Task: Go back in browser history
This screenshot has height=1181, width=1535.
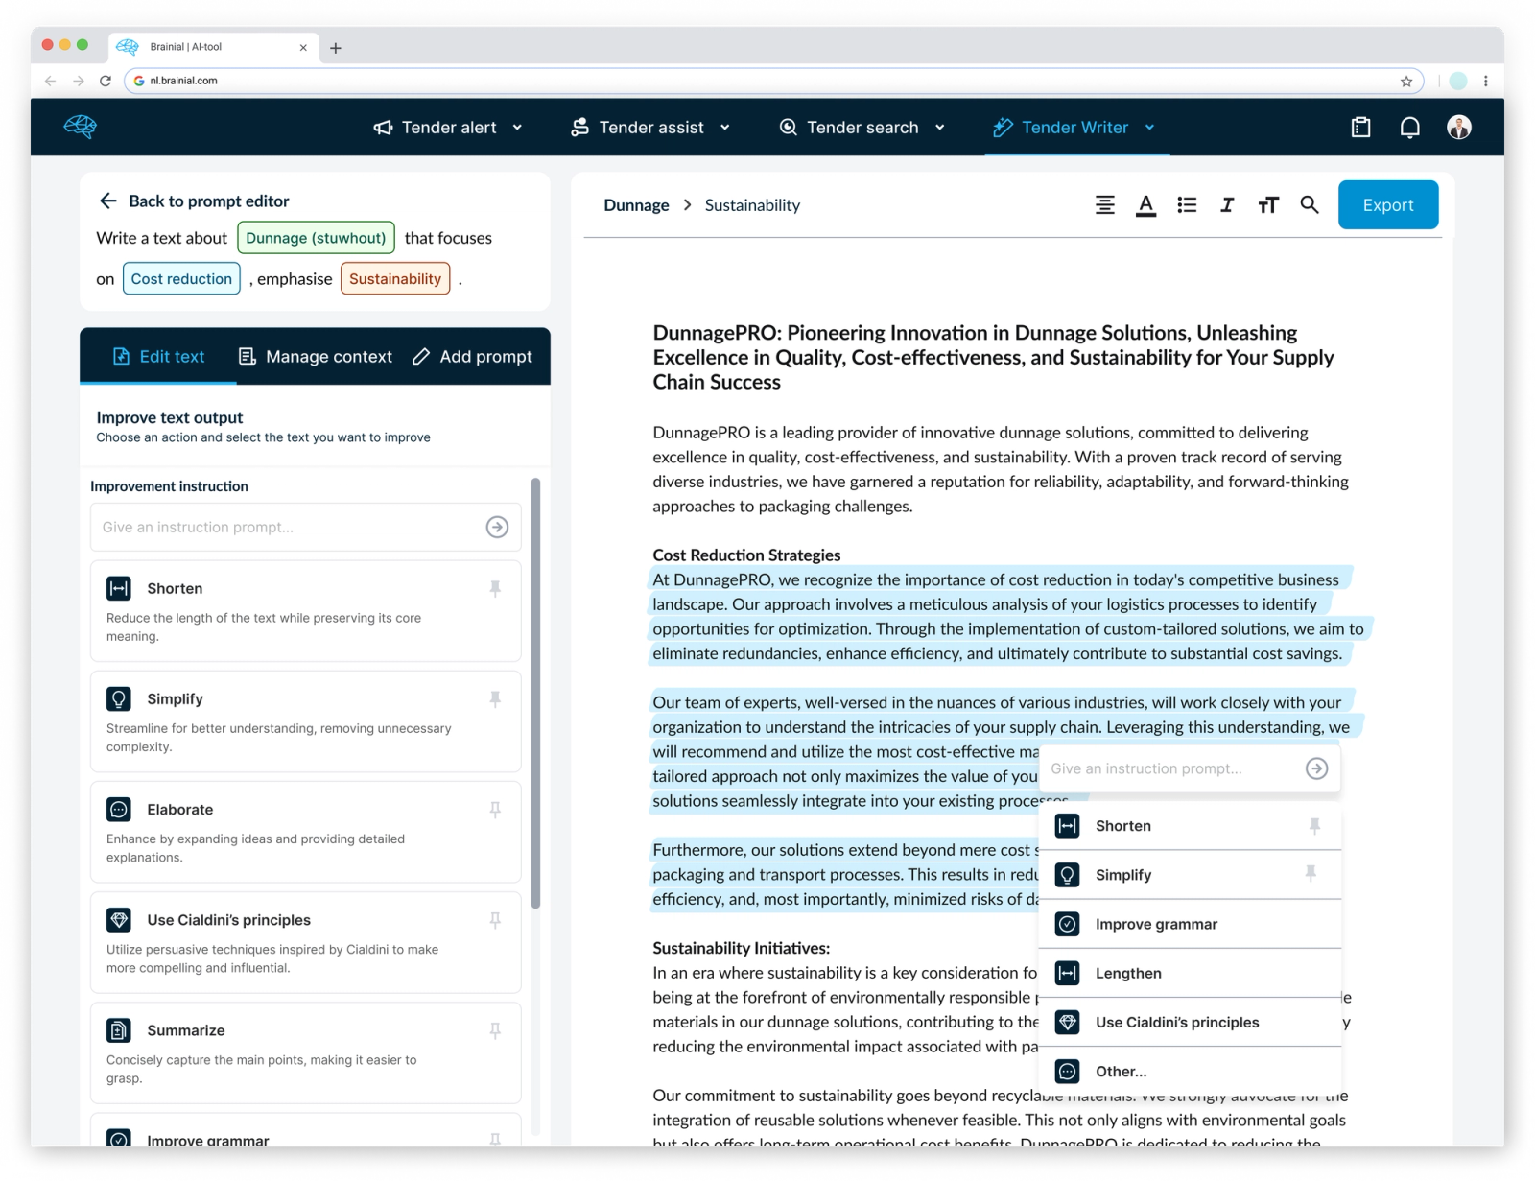Action: (51, 81)
